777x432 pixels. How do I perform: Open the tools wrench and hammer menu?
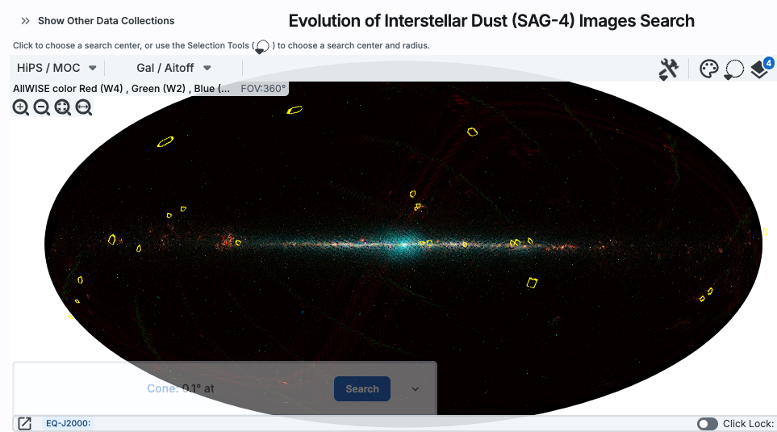668,69
